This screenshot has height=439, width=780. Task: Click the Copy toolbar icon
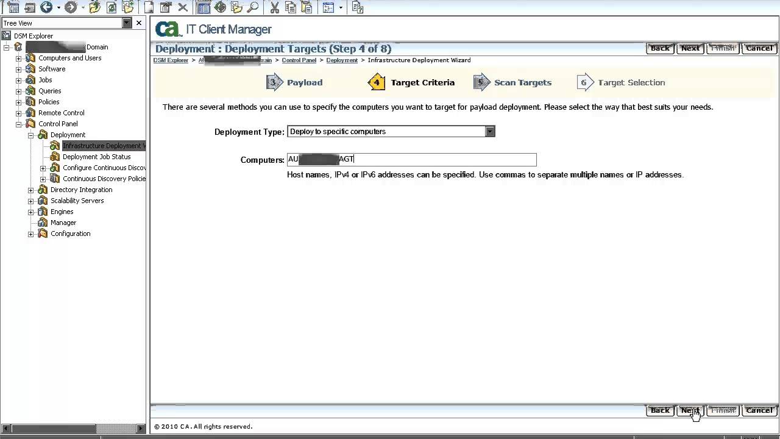pos(291,7)
